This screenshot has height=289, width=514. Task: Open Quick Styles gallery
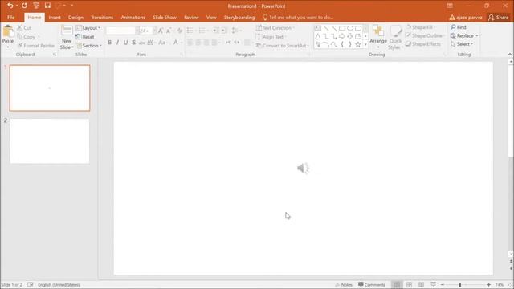(395, 37)
